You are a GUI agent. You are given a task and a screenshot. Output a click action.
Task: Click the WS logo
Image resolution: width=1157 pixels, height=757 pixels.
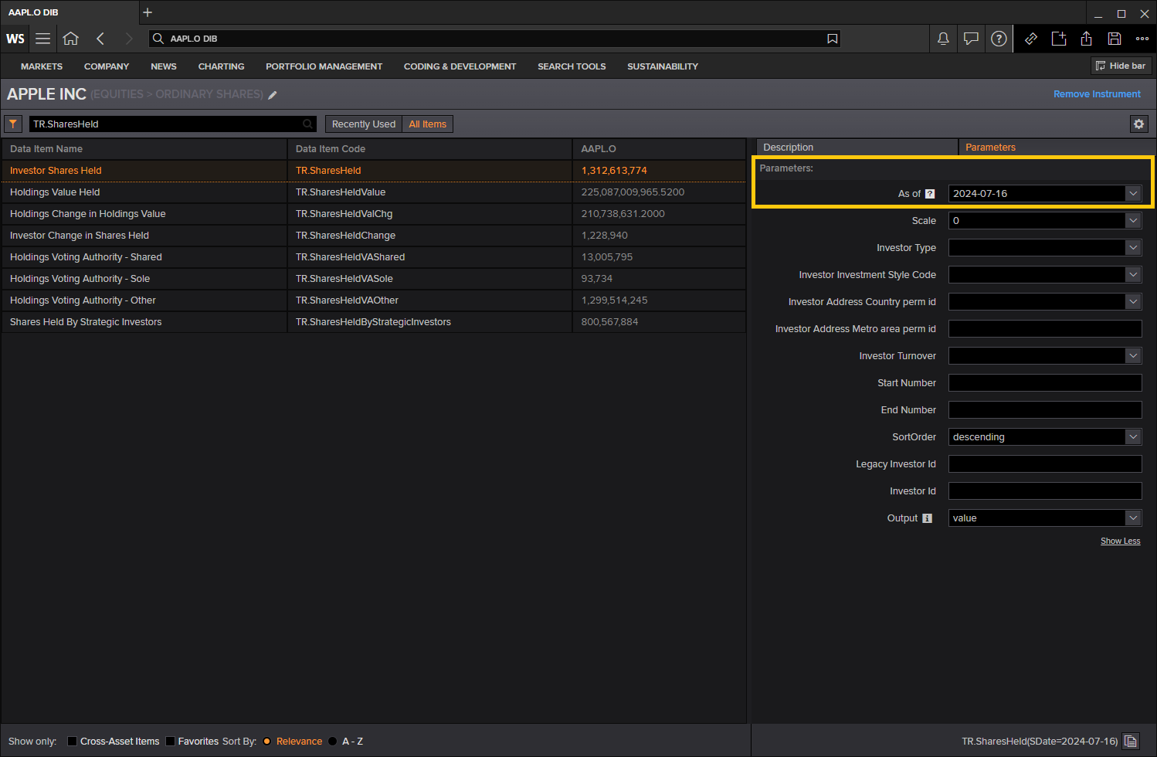coord(15,39)
